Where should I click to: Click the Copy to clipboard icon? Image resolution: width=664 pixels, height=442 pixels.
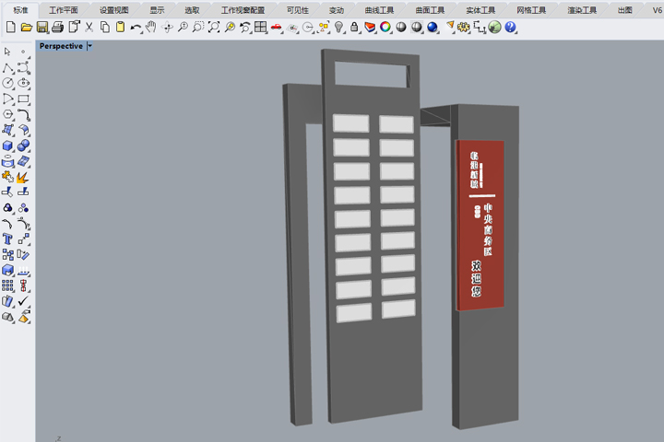coord(104,28)
